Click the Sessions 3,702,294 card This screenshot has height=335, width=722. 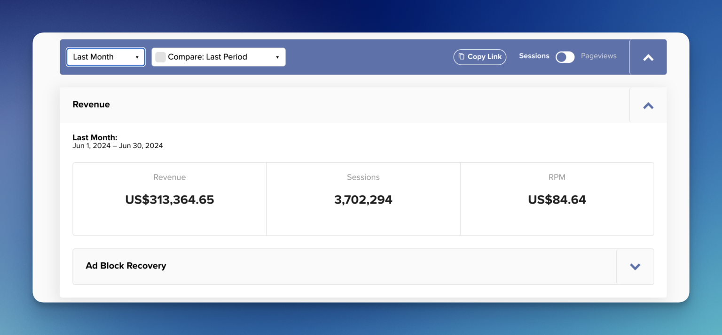pyautogui.click(x=363, y=199)
